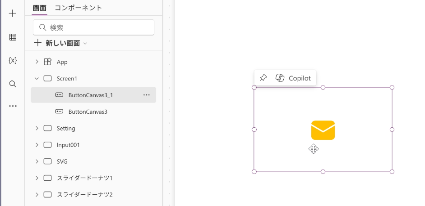Collapse the Screen1 tree node

(37, 78)
